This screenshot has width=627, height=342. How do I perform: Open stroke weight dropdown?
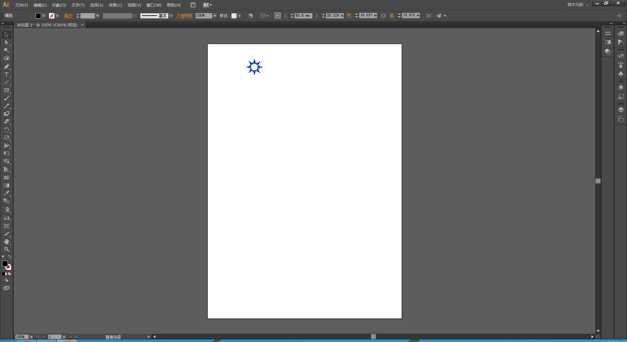(x=98, y=16)
